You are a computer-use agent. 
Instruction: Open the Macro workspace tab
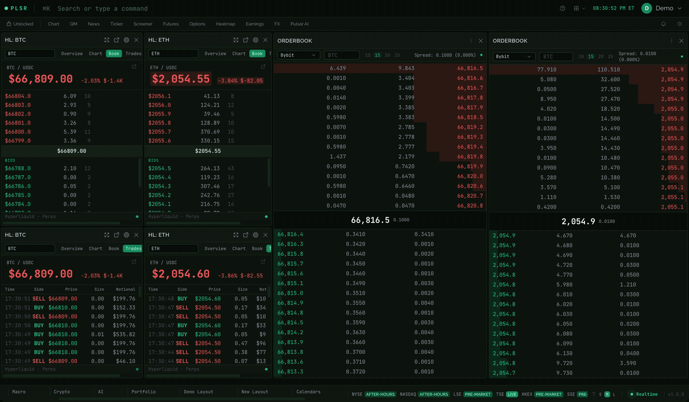click(x=19, y=392)
